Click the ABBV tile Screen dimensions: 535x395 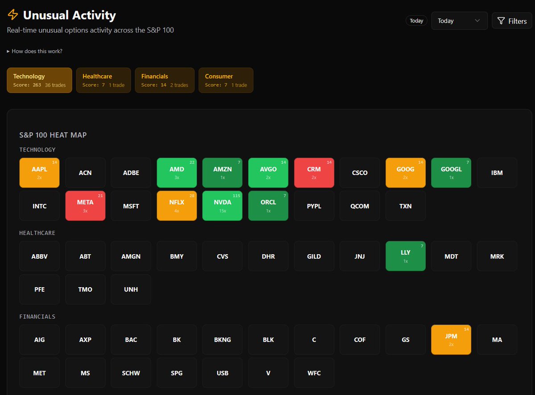coord(40,256)
